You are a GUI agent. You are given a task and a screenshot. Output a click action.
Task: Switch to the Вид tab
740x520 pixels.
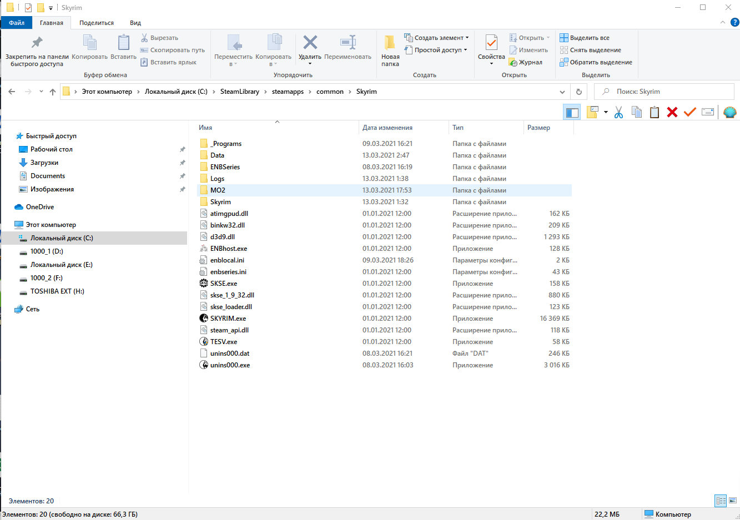pos(135,23)
